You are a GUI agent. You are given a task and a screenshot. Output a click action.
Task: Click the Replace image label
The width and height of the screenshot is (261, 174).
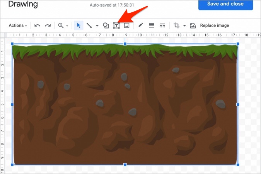(215, 25)
